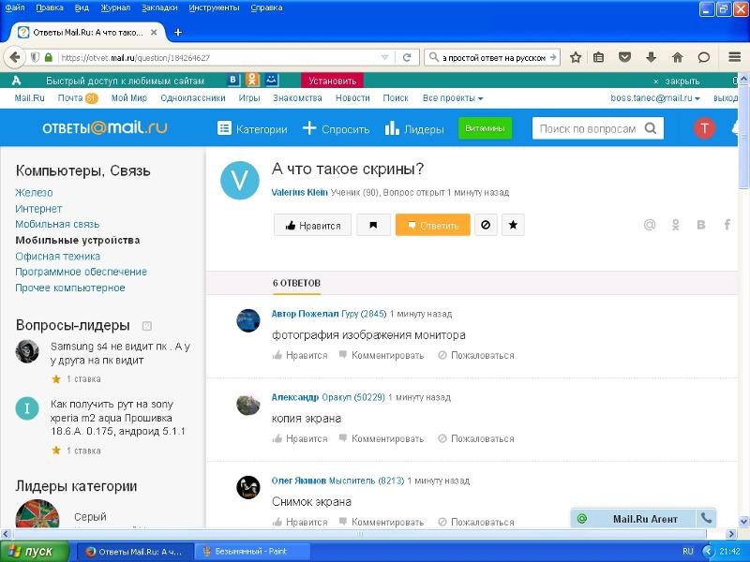Open the Журнал menu
The width and height of the screenshot is (750, 562).
click(115, 7)
